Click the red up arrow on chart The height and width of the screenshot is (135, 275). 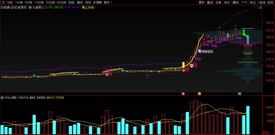point(147,76)
